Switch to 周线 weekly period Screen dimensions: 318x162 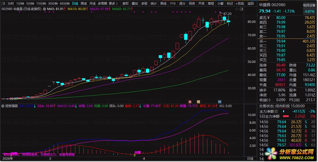pyautogui.click(x=83, y=4)
